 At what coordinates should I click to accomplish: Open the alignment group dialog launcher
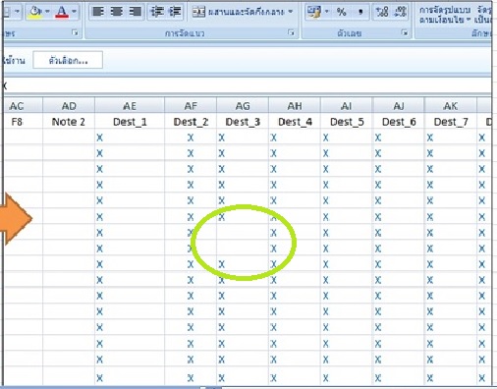(x=291, y=32)
